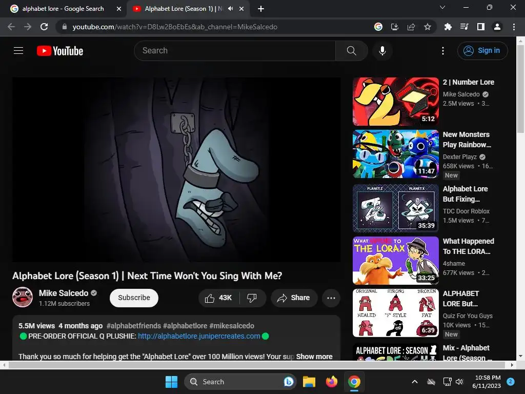Dislike the video with thumbs down
The width and height of the screenshot is (525, 394).
click(252, 298)
